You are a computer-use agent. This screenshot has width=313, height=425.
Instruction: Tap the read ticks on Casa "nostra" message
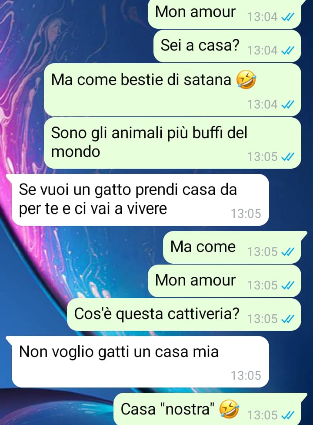(288, 415)
